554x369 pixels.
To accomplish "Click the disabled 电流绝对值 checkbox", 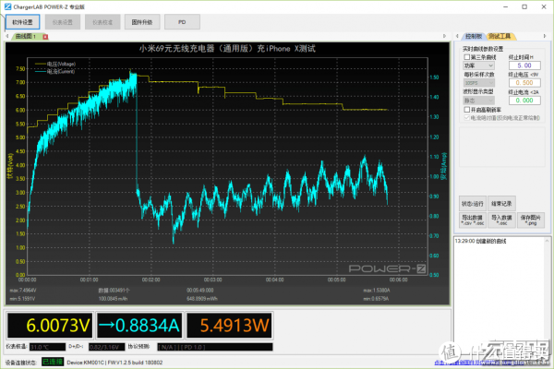I will point(466,118).
